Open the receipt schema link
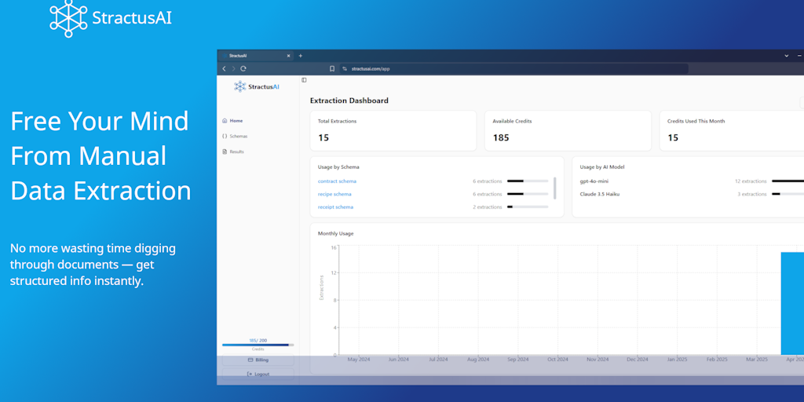Image resolution: width=804 pixels, height=402 pixels. [x=335, y=207]
